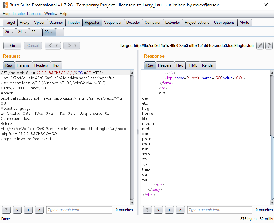Go forward to next request in history
This screenshot has width=274, height=223.
69,46
